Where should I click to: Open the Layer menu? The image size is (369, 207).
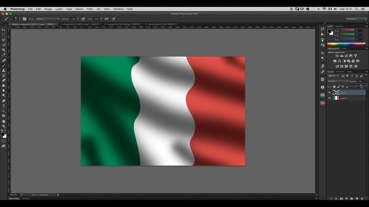[x=59, y=9]
